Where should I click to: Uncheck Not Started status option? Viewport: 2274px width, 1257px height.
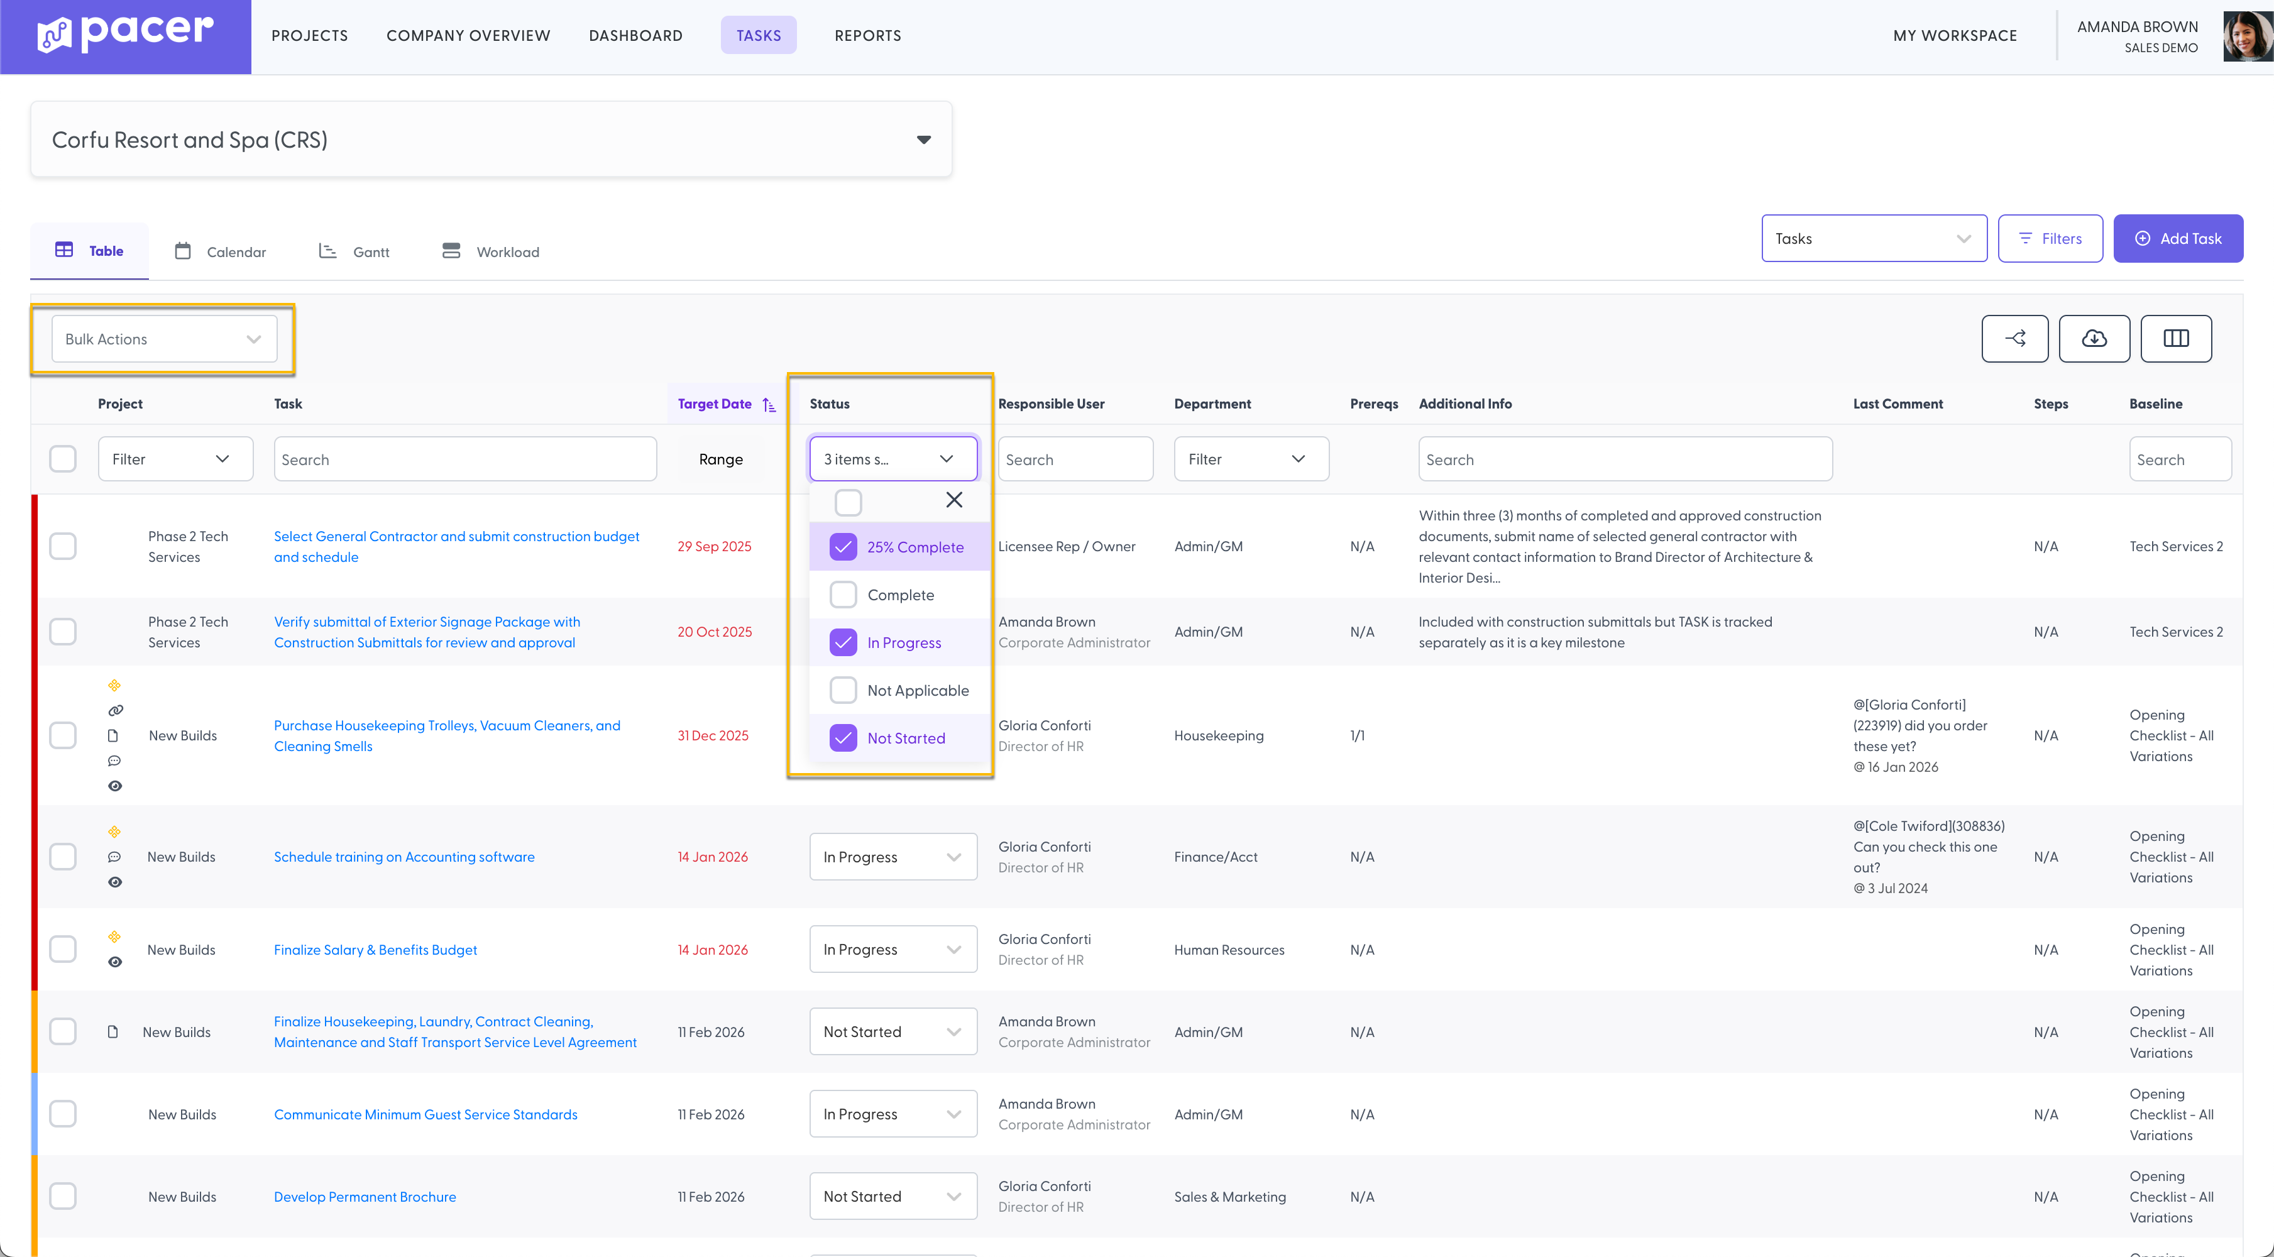point(843,737)
